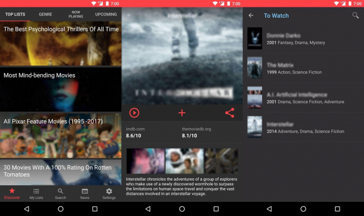
Task: Tap the Interstellar backdrop poster image
Action: 182,56
